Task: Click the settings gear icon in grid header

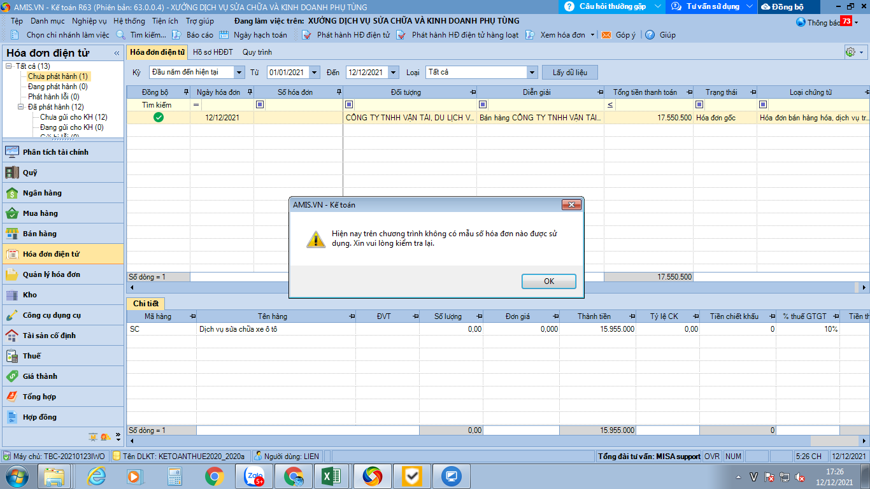Action: click(850, 52)
